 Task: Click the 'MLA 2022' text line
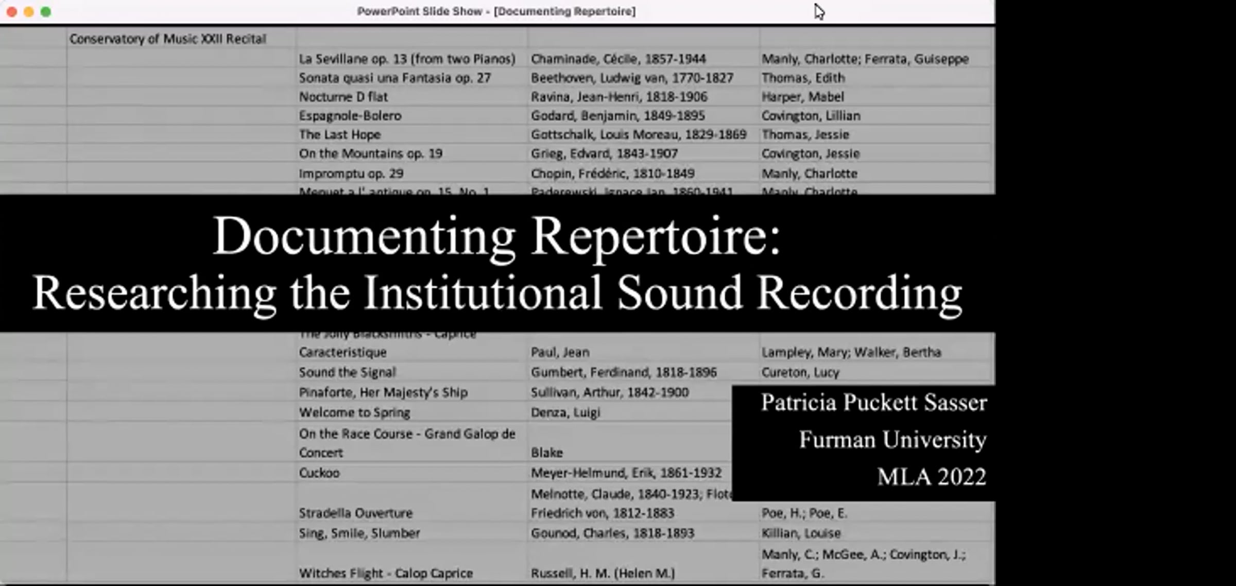[931, 477]
